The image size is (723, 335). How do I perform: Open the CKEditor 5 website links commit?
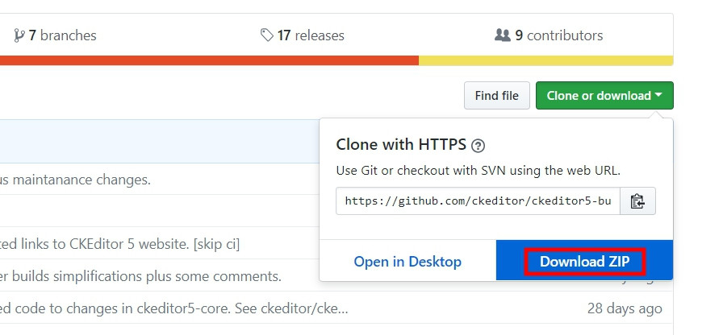point(120,244)
